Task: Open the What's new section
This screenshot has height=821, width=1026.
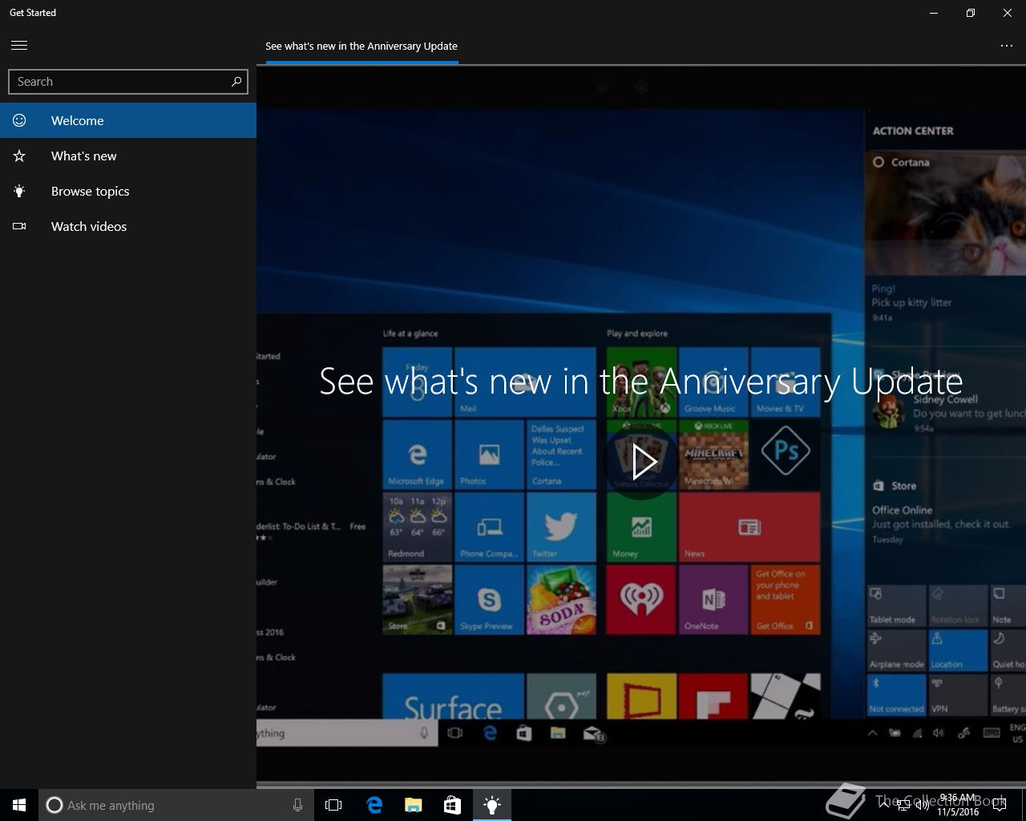Action: coord(128,156)
